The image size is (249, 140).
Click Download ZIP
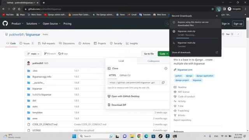coord(119,105)
